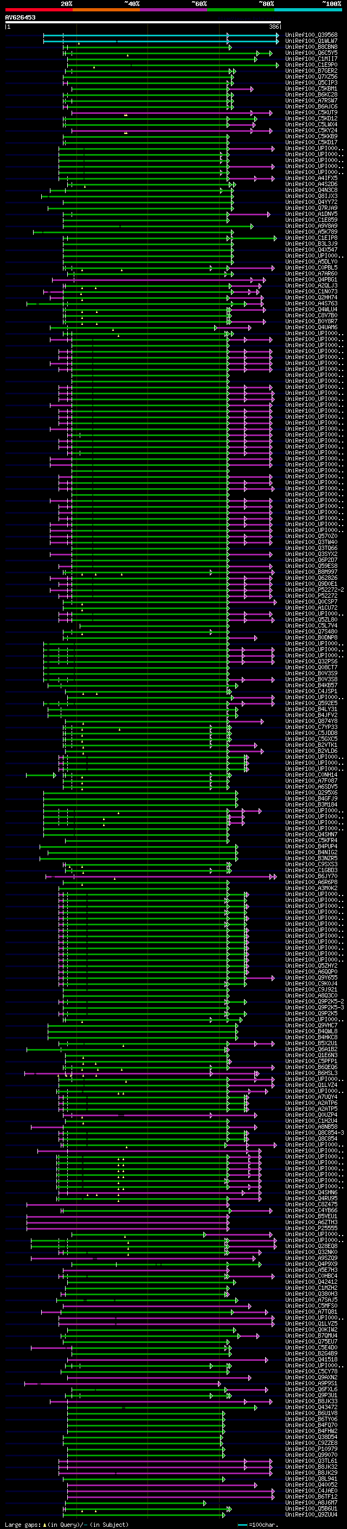Viewport: 347px width, 1529px height.
Task: Click the UniRef100_C4JSP1 label
Action: pyautogui.click(x=311, y=691)
